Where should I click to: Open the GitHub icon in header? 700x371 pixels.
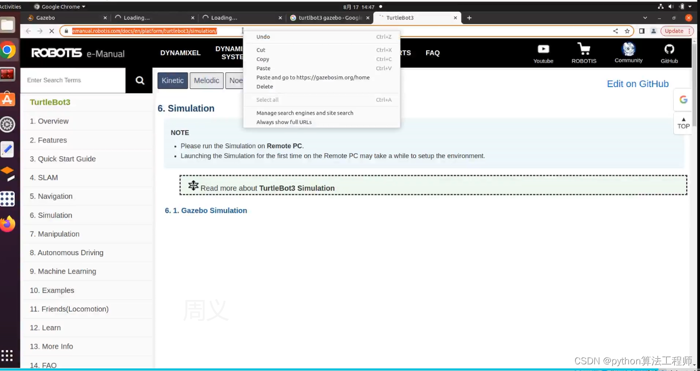(669, 53)
